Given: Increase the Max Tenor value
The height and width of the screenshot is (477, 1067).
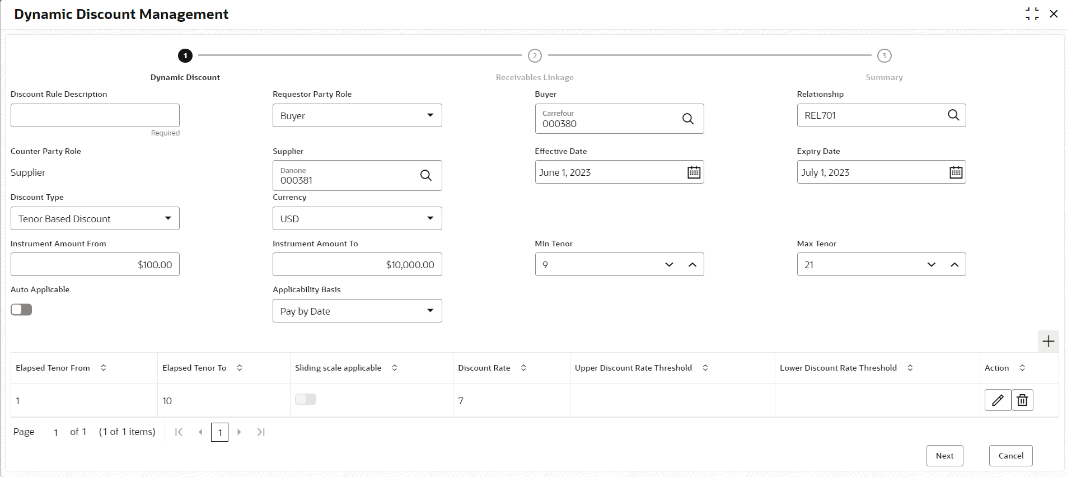Looking at the screenshot, I should point(954,265).
